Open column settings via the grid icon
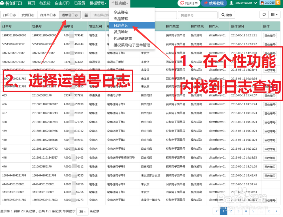Screen dimensions: 283x217 [x=273, y=15]
